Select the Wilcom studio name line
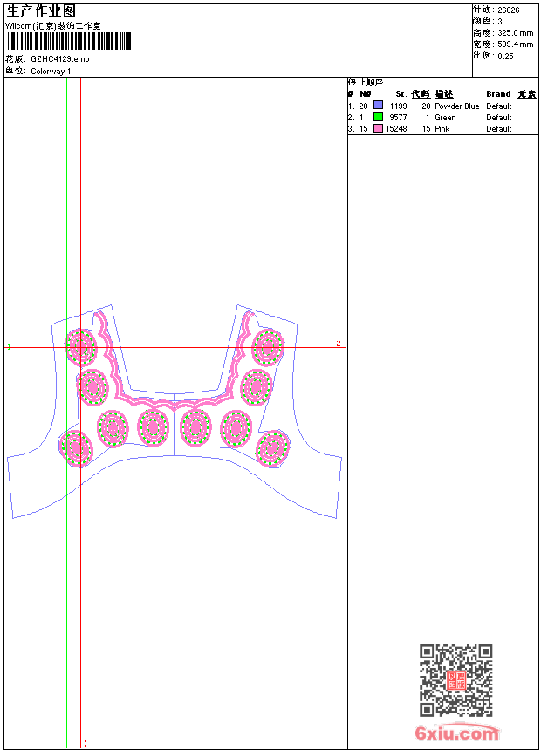Image resolution: width=541 pixels, height=750 pixels. [53, 26]
